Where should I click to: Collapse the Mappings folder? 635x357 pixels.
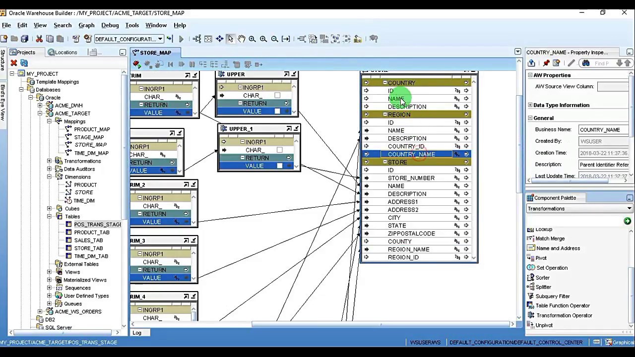tap(49, 121)
